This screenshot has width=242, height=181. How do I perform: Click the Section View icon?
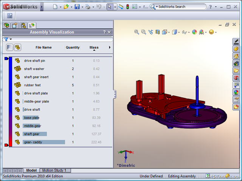(x=157, y=32)
